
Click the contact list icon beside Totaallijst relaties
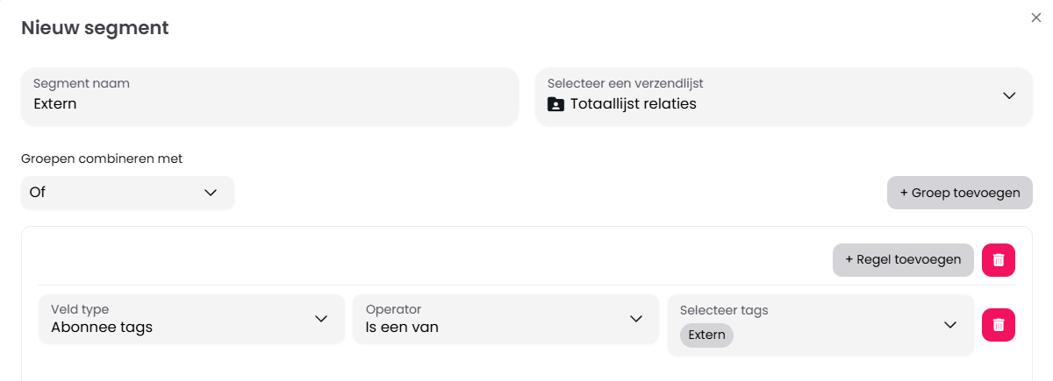click(x=555, y=104)
